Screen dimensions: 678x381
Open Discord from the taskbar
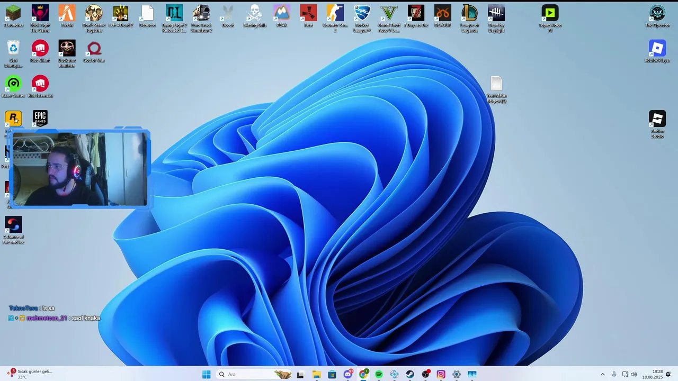(348, 374)
